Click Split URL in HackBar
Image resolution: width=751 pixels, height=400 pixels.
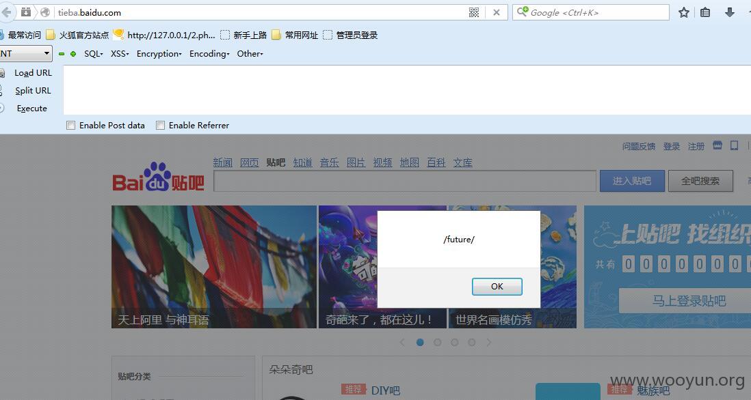pyautogui.click(x=33, y=90)
